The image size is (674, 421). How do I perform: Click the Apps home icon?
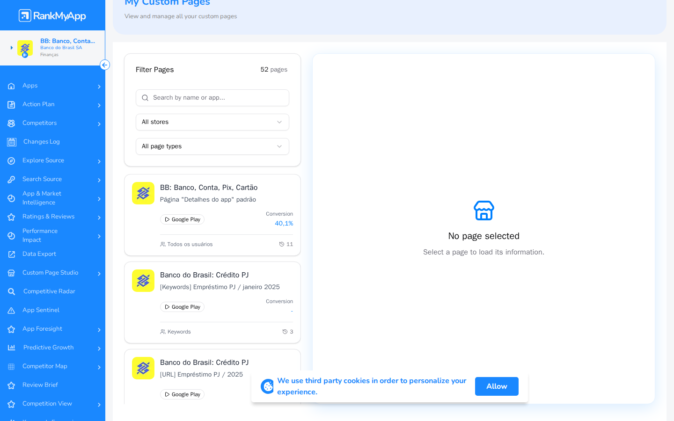(11, 86)
